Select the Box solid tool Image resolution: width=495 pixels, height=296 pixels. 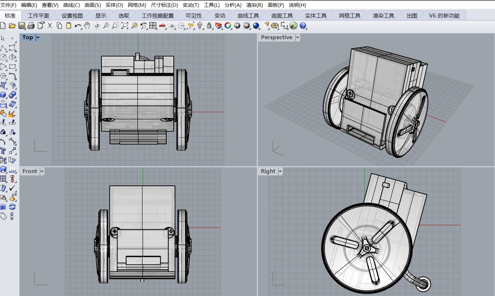(3, 95)
